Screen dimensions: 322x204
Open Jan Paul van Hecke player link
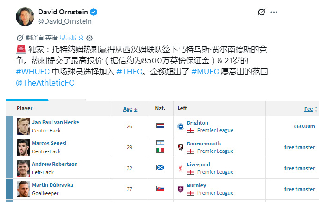(56, 122)
